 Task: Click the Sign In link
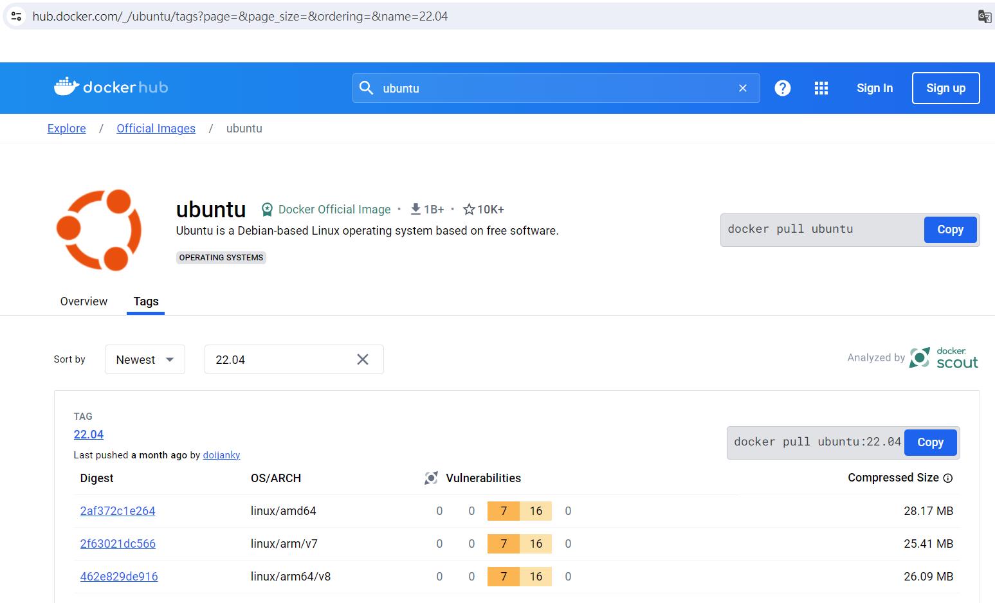(875, 88)
